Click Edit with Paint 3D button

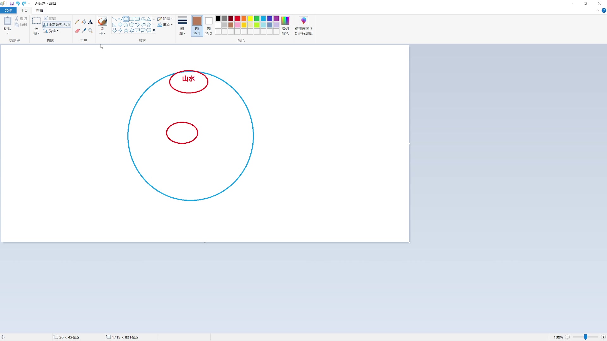coord(303,26)
